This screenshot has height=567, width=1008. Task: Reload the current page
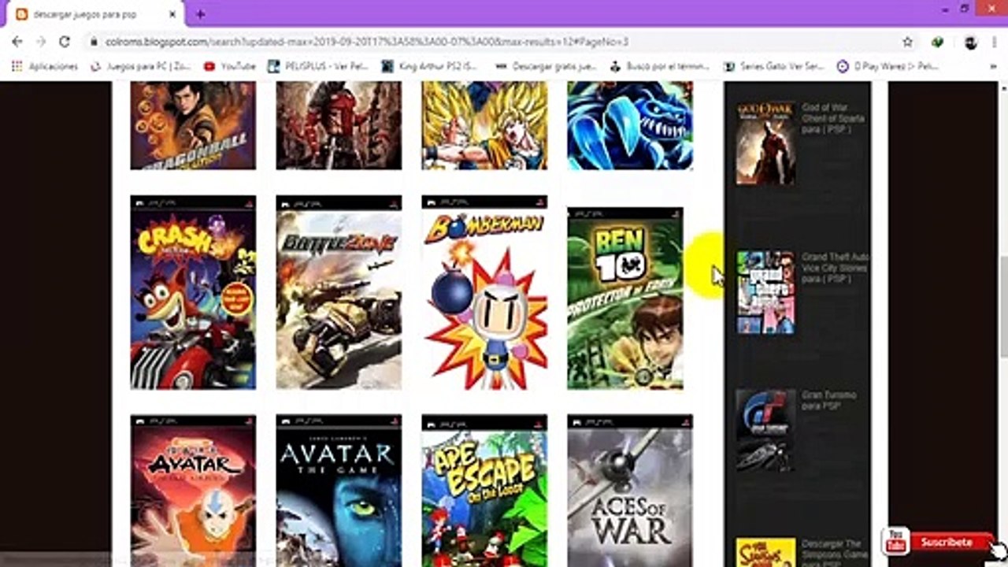point(65,42)
